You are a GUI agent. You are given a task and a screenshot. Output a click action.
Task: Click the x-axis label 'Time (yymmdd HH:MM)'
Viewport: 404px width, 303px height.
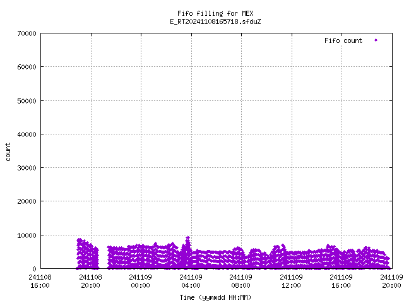coord(215,297)
